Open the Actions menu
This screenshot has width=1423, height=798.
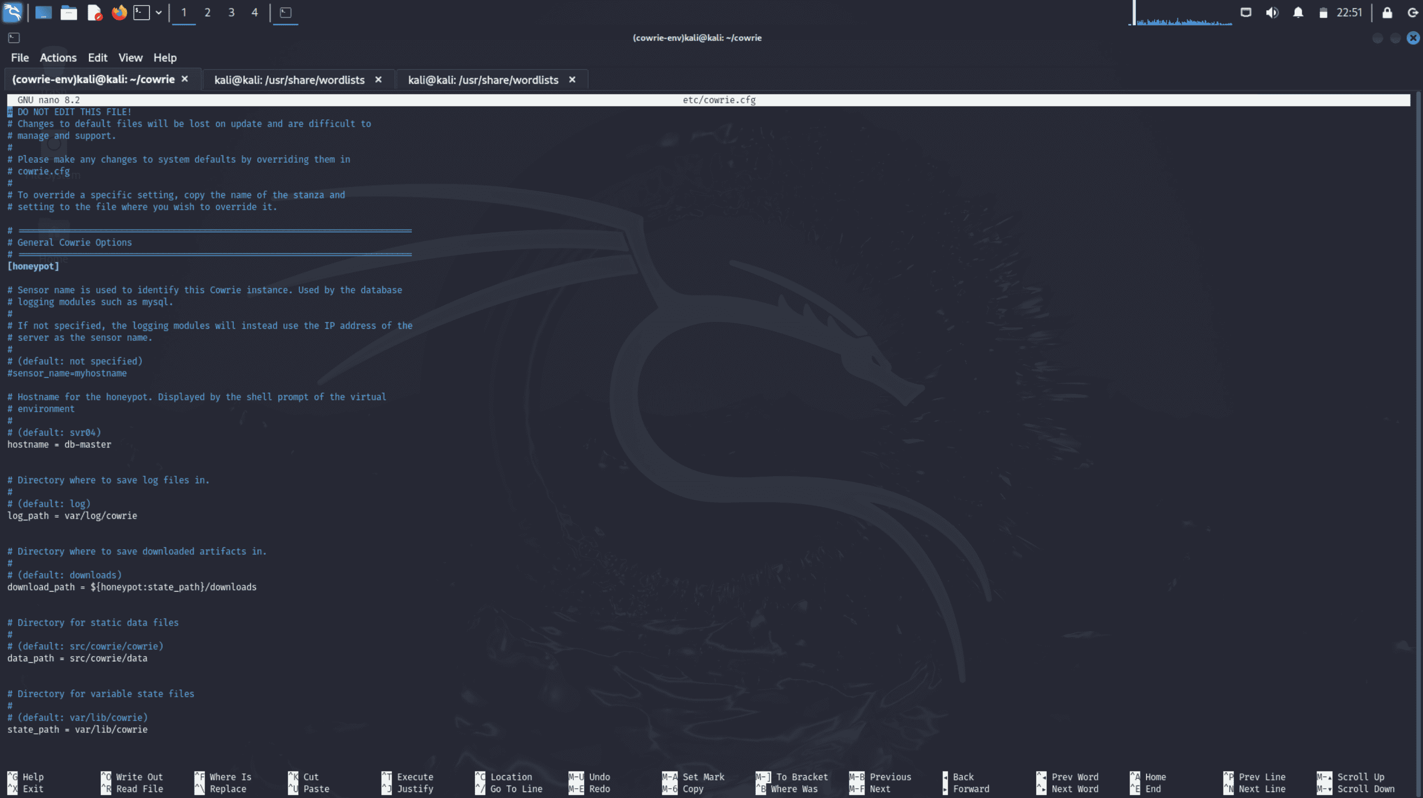click(58, 58)
